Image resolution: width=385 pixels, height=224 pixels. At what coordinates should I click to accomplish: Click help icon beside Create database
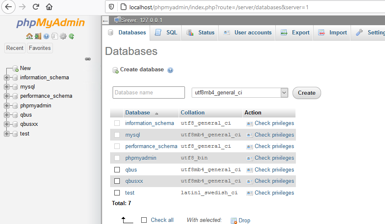pos(170,70)
